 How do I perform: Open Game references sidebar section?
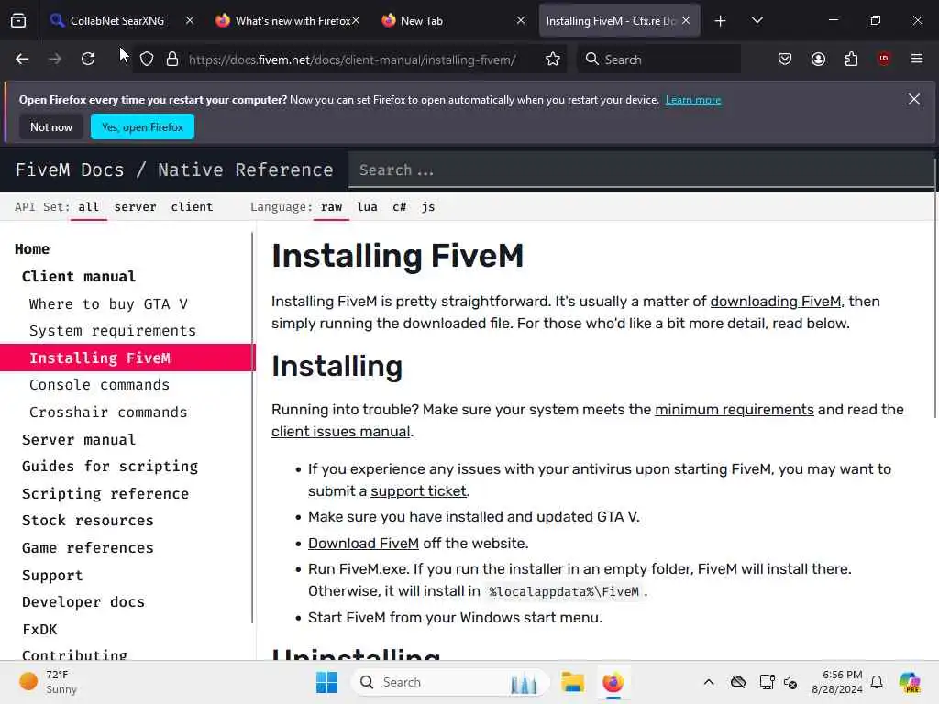tap(88, 548)
